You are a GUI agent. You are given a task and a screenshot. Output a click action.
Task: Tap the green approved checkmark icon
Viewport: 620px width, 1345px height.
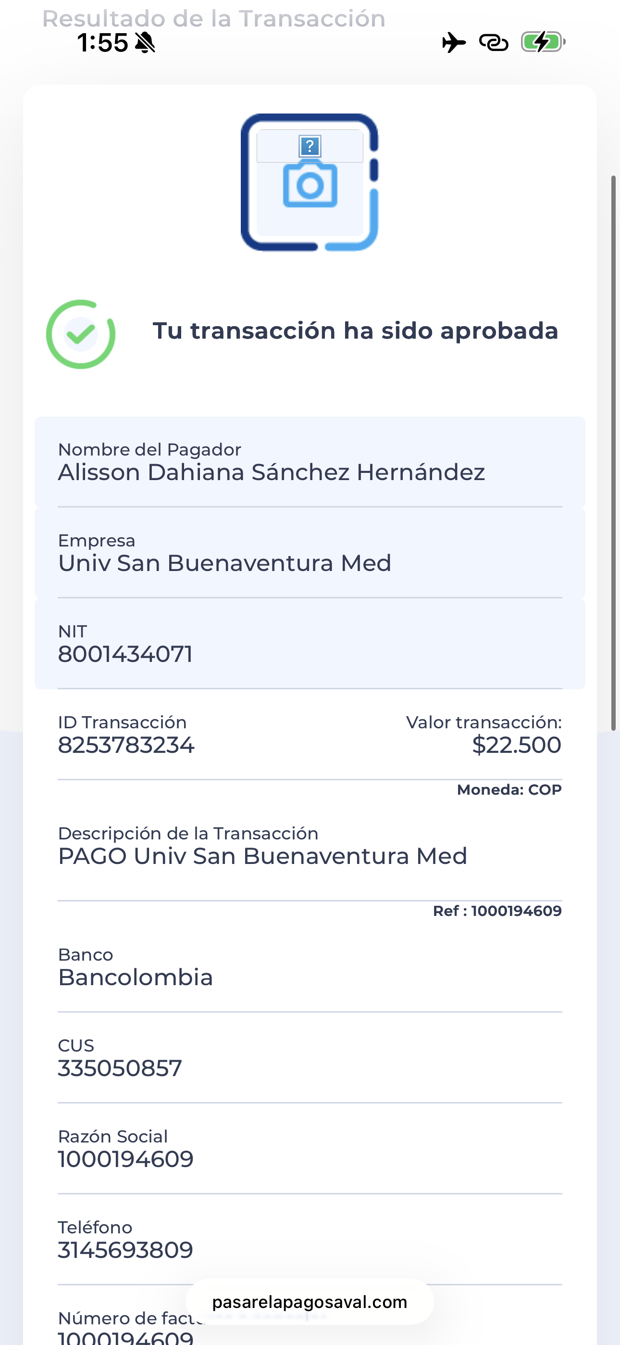(x=81, y=334)
